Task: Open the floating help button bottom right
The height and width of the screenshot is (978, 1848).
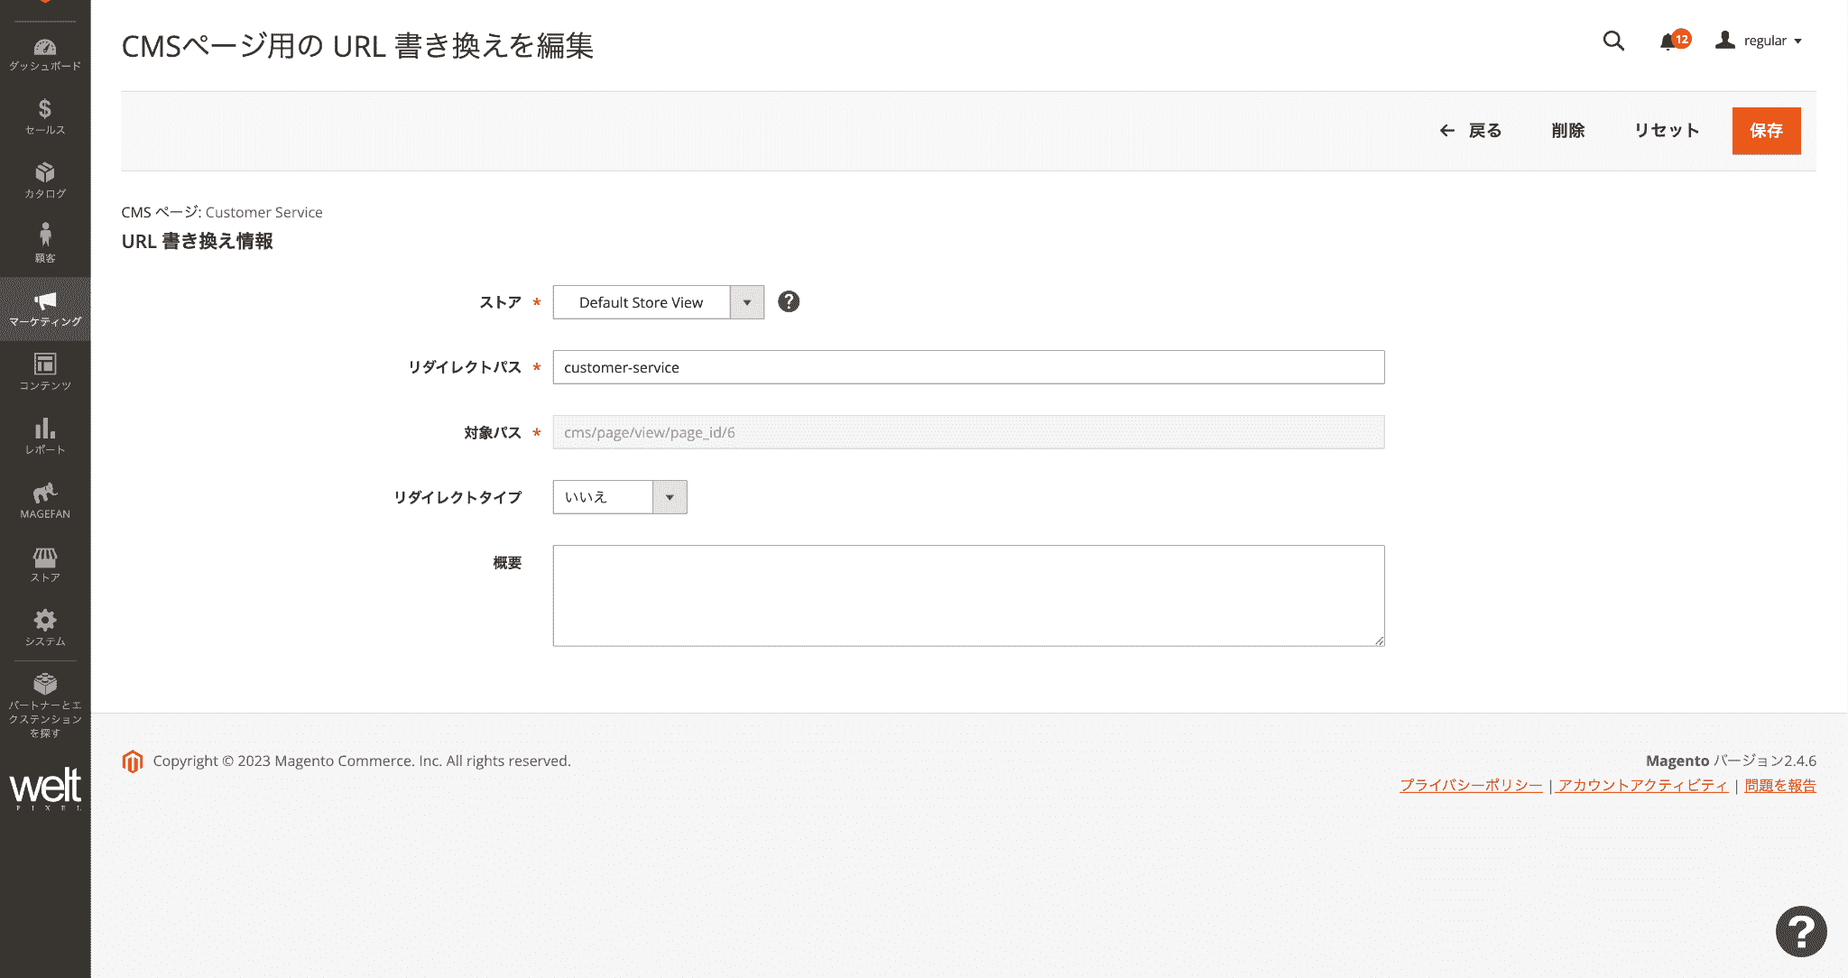Action: [x=1800, y=930]
